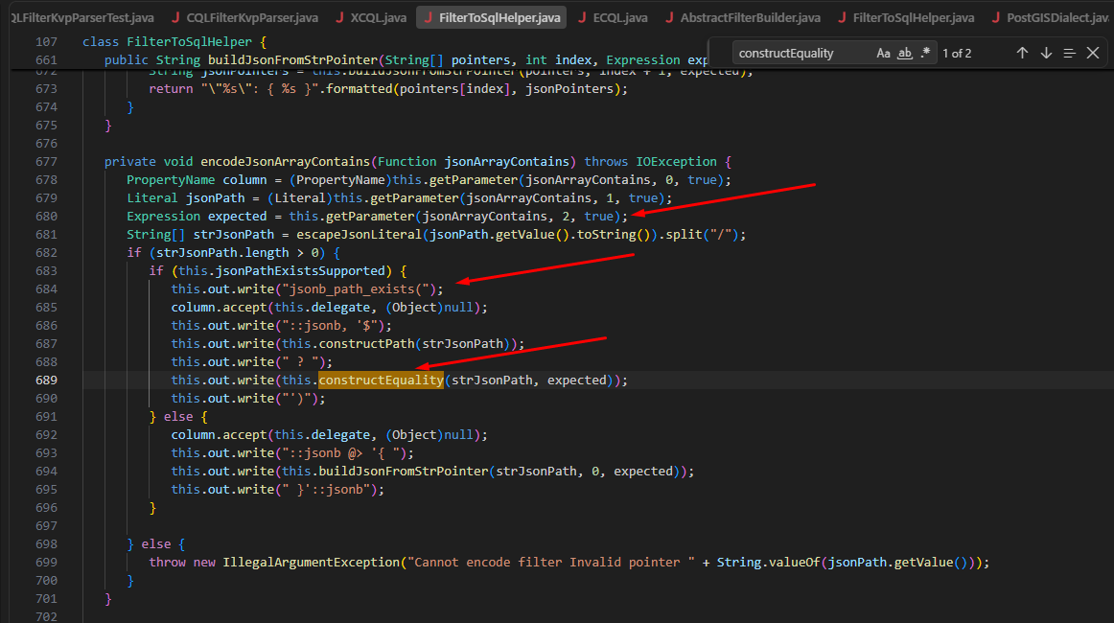
Task: Toggle Use Regular Expression in find widget
Action: click(925, 54)
